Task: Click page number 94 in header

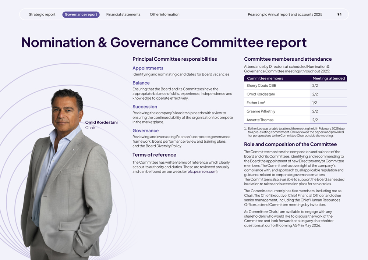Action: pyautogui.click(x=339, y=15)
